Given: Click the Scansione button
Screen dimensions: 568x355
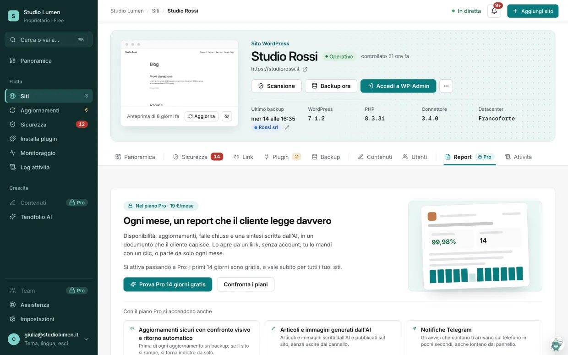Looking at the screenshot, I should coord(277,86).
